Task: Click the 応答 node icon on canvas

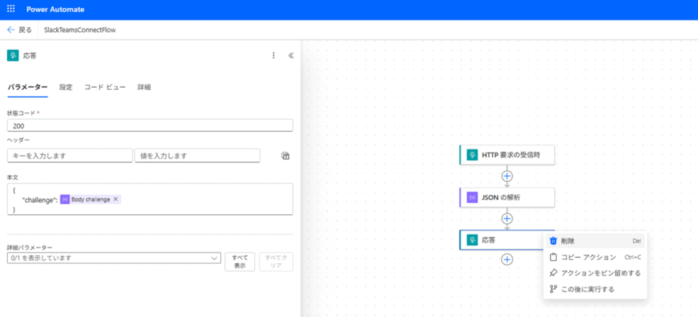Action: [472, 240]
